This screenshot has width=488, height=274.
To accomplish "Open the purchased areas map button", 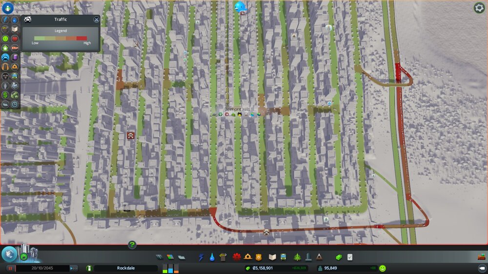I will (24, 257).
